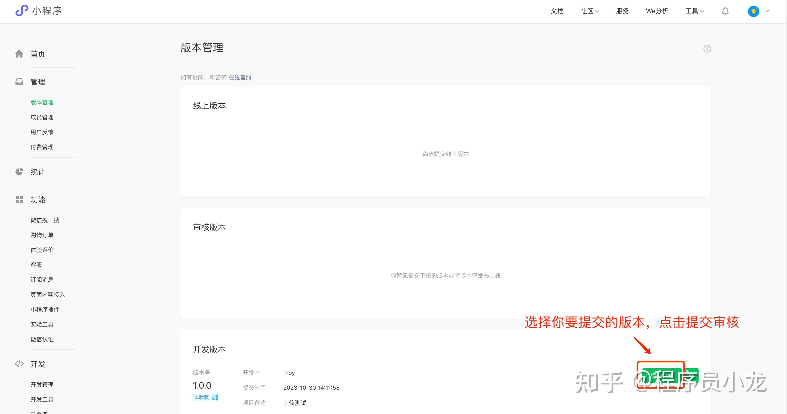The image size is (787, 414).
Task: Open 成员管理 in the sidebar
Action: click(x=42, y=117)
